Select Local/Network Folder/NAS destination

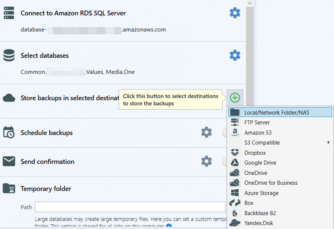[x=277, y=112]
